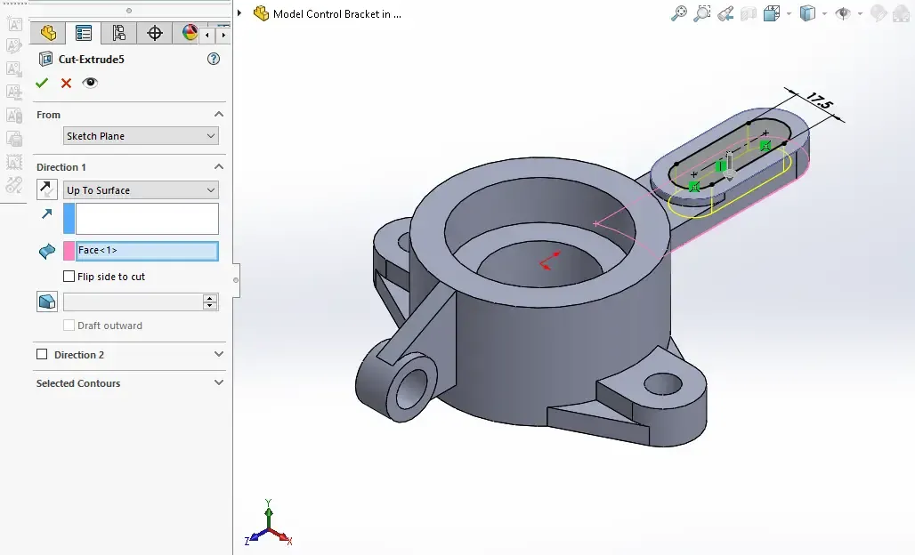Expand the Direction 2 section
The height and width of the screenshot is (555, 915).
click(x=219, y=354)
